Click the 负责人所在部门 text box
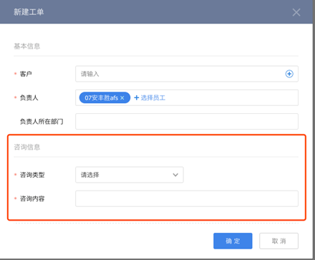Viewport: 315px width, 260px height. click(x=187, y=121)
